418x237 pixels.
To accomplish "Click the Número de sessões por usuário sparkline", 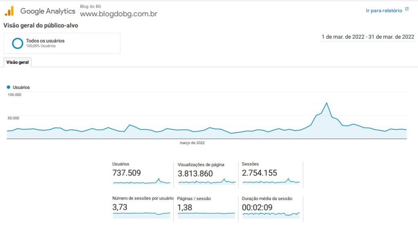I will (x=142, y=215).
